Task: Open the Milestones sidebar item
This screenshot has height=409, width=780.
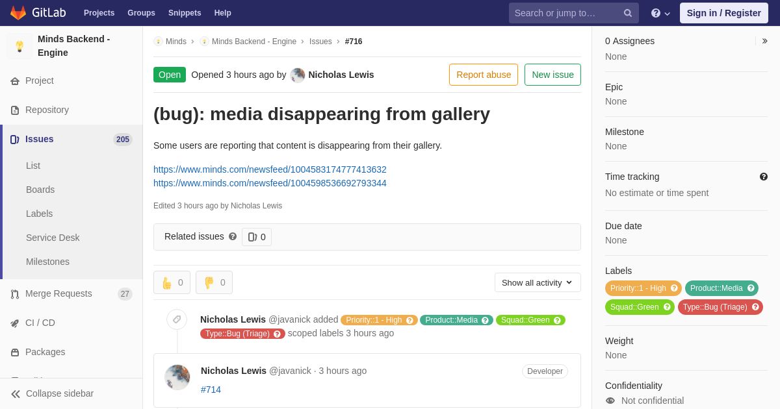Action: (47, 262)
